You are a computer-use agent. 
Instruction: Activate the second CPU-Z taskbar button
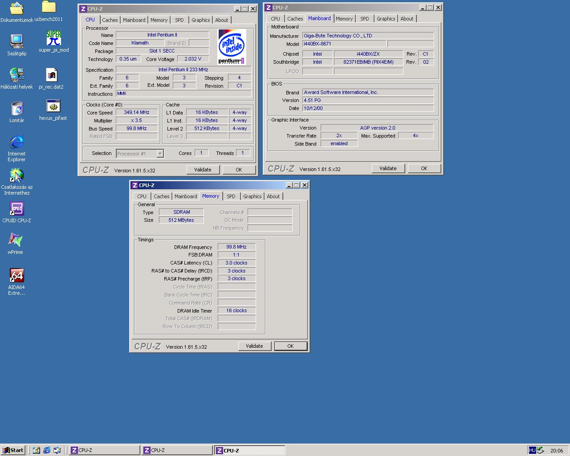[177, 450]
